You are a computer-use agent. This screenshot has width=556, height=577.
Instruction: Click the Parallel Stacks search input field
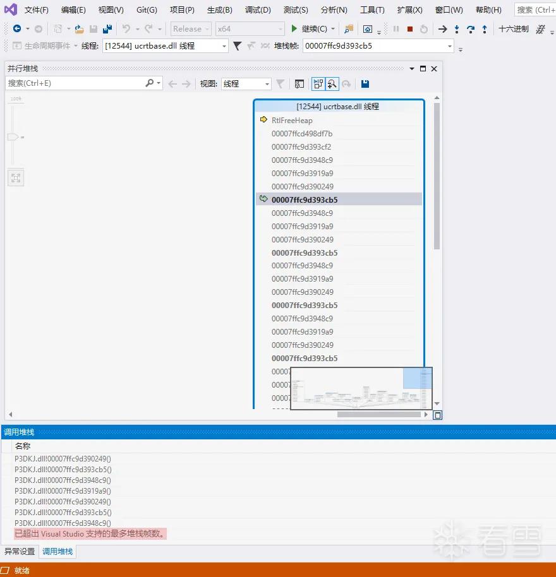point(75,83)
